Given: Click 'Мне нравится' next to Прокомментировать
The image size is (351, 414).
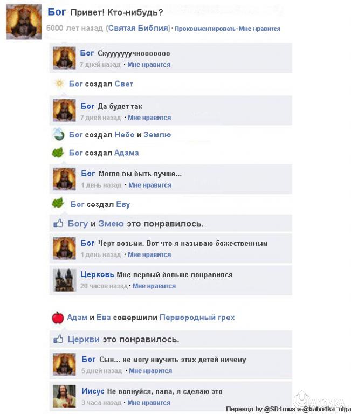Looking at the screenshot, I should (x=259, y=29).
